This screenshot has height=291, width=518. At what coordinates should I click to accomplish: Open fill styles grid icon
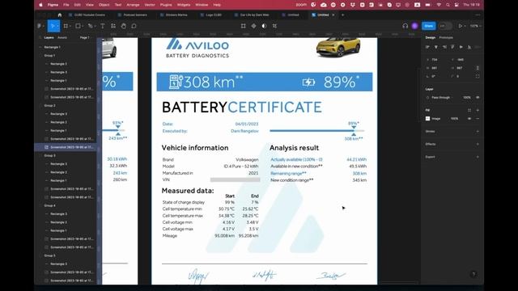[469, 110]
